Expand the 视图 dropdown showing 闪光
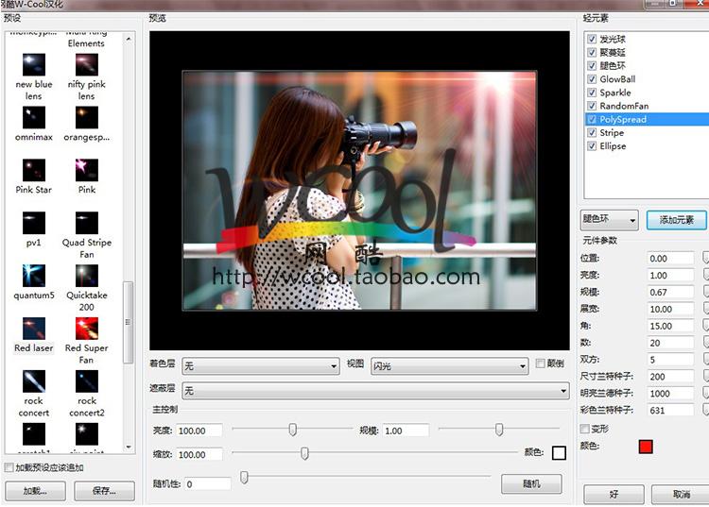Viewport: 709px width, 507px height. 449,365
